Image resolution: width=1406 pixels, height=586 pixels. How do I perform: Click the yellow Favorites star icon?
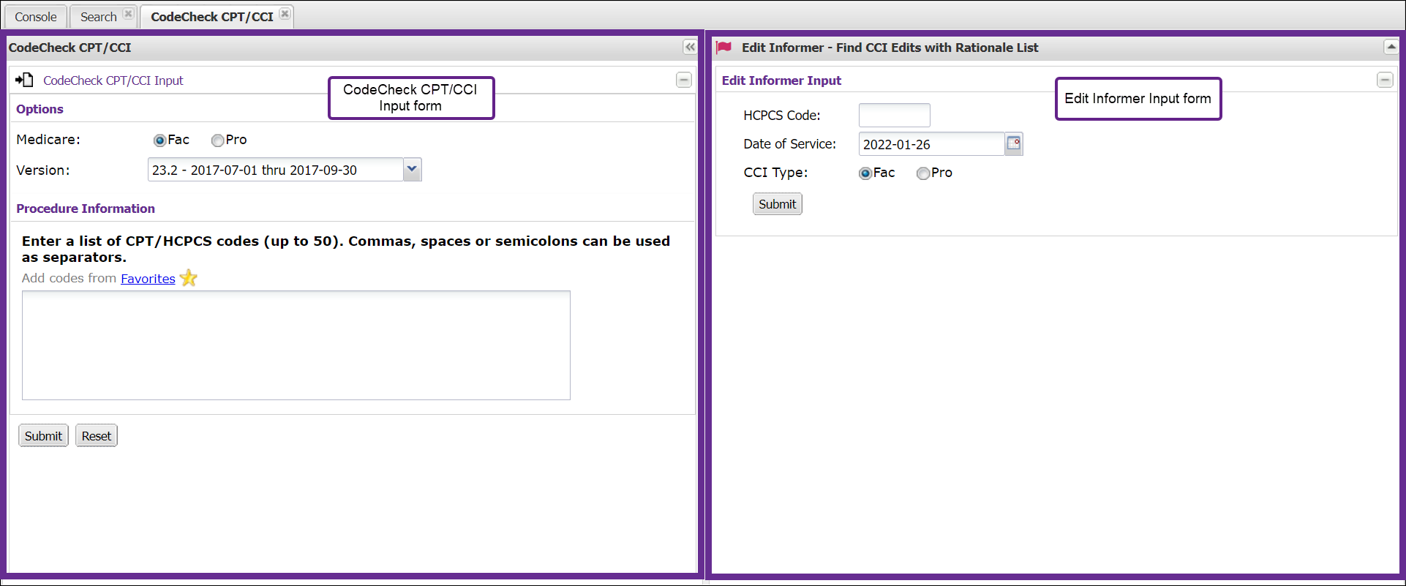click(x=189, y=278)
